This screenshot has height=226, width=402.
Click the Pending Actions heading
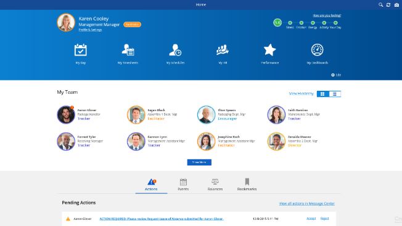pyautogui.click(x=79, y=203)
